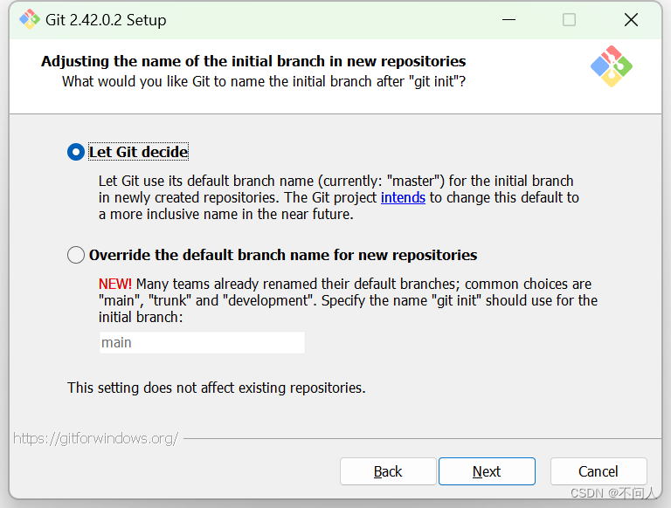Minimize the Git Setup window
Viewport: 671px width, 508px height.
point(508,20)
